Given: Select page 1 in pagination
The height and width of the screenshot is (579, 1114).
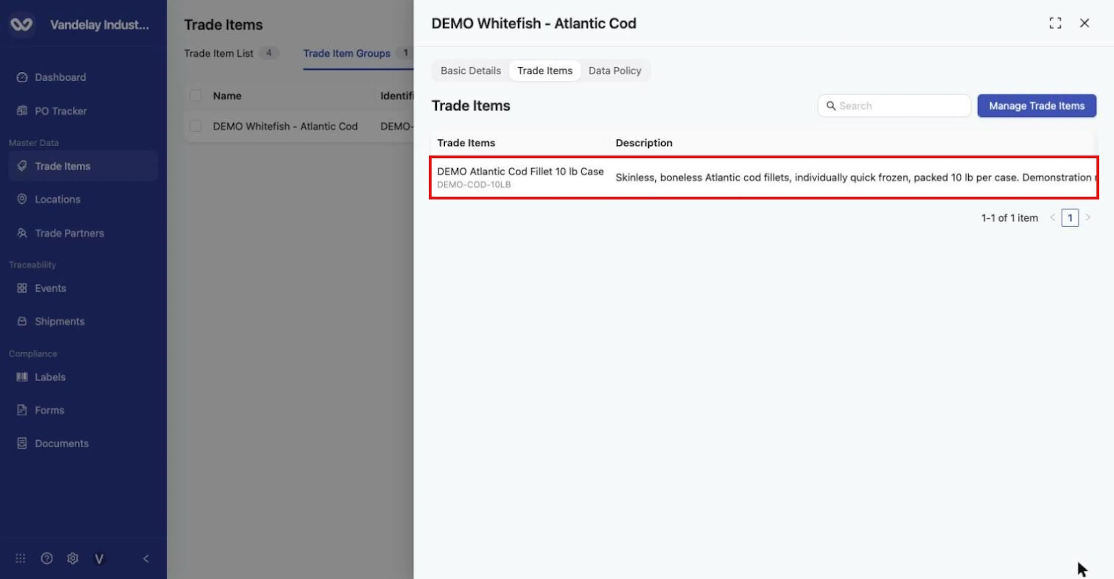Looking at the screenshot, I should coord(1070,218).
